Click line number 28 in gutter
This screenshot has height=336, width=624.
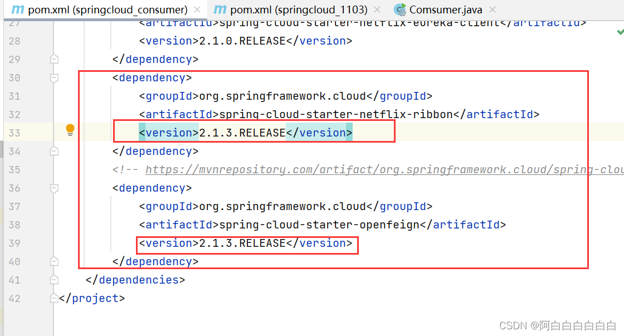(14, 41)
